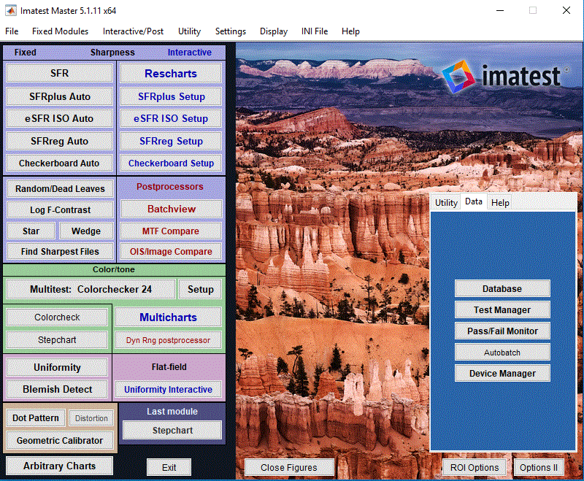Switch to the Help tab

[500, 203]
